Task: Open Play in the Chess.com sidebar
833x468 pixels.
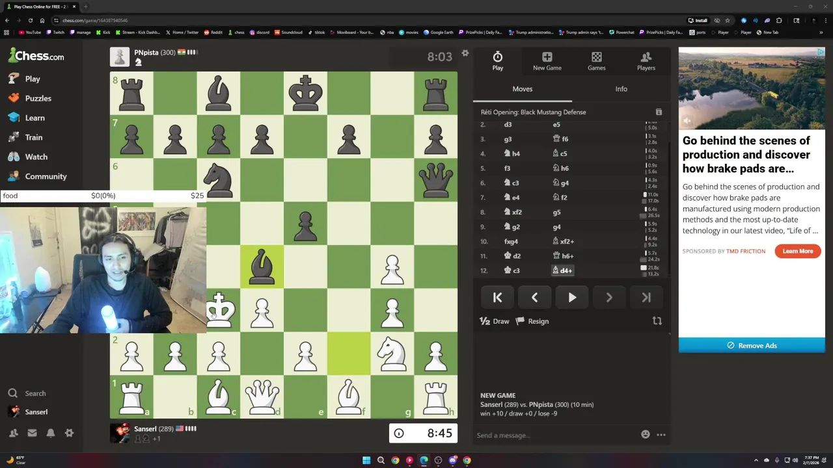Action: tap(25, 79)
